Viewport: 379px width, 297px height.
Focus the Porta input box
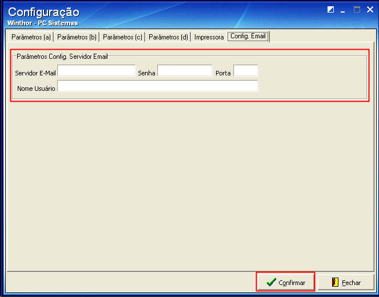point(246,70)
